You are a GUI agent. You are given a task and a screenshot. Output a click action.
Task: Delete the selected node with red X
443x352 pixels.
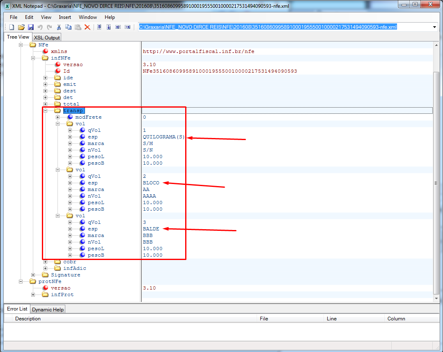point(87,27)
